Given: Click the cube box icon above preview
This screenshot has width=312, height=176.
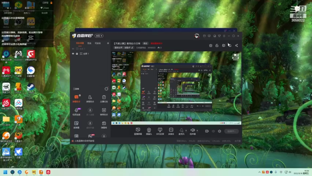Looking at the screenshot, I should point(223,45).
